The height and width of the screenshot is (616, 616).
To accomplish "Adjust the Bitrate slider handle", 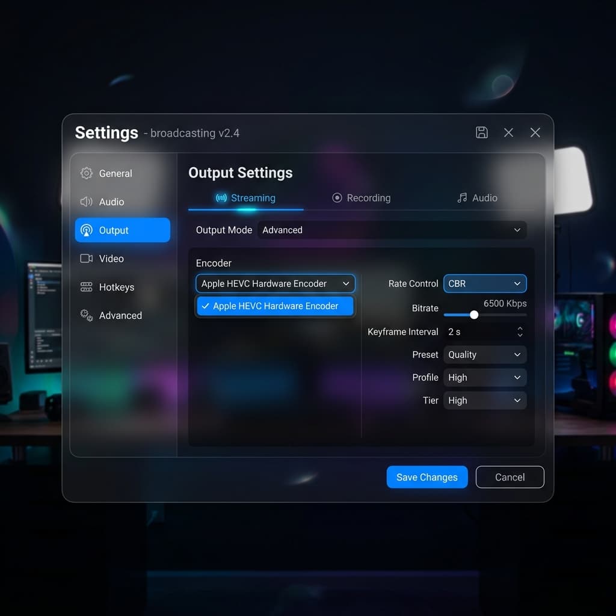I will click(474, 315).
